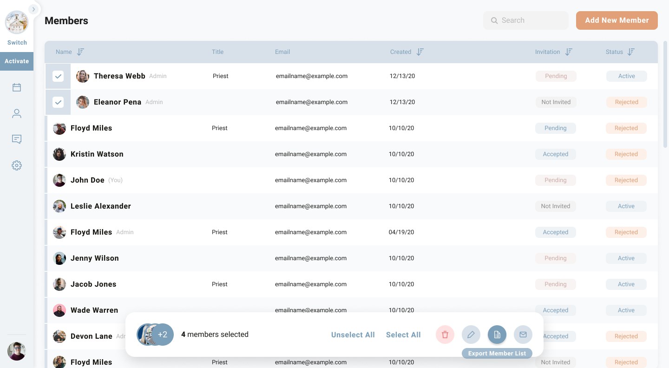Click the Activate tab in the sidebar
This screenshot has width=669, height=368.
coord(17,61)
